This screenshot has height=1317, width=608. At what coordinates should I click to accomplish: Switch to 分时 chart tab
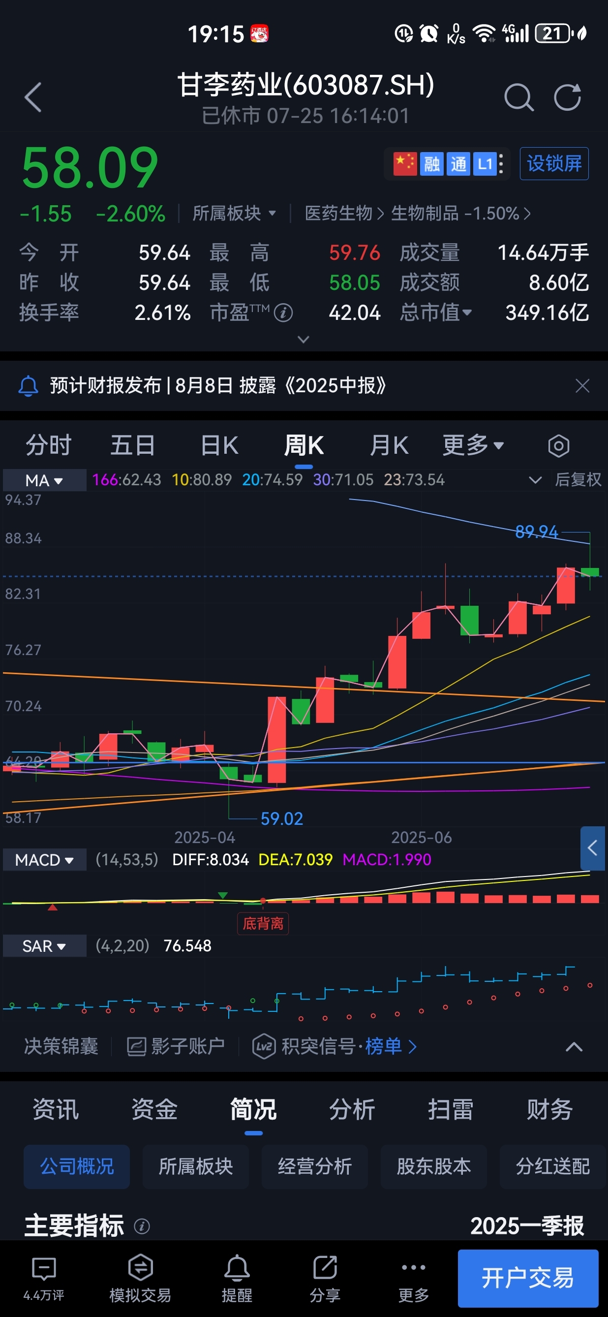[x=49, y=445]
